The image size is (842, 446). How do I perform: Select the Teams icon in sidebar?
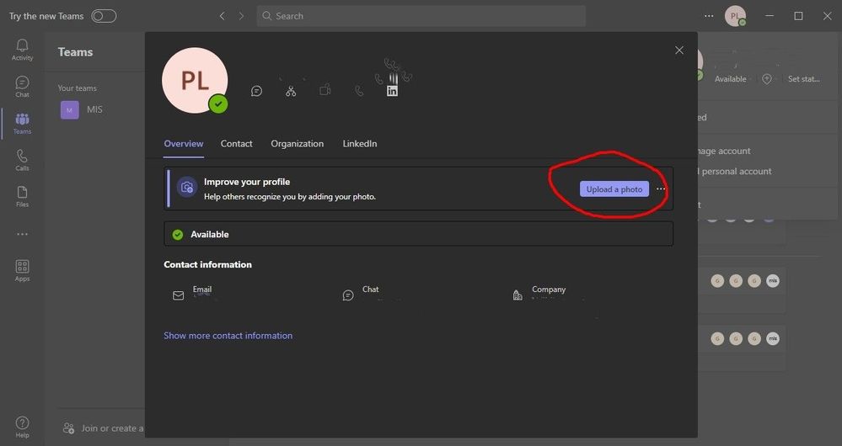tap(22, 124)
